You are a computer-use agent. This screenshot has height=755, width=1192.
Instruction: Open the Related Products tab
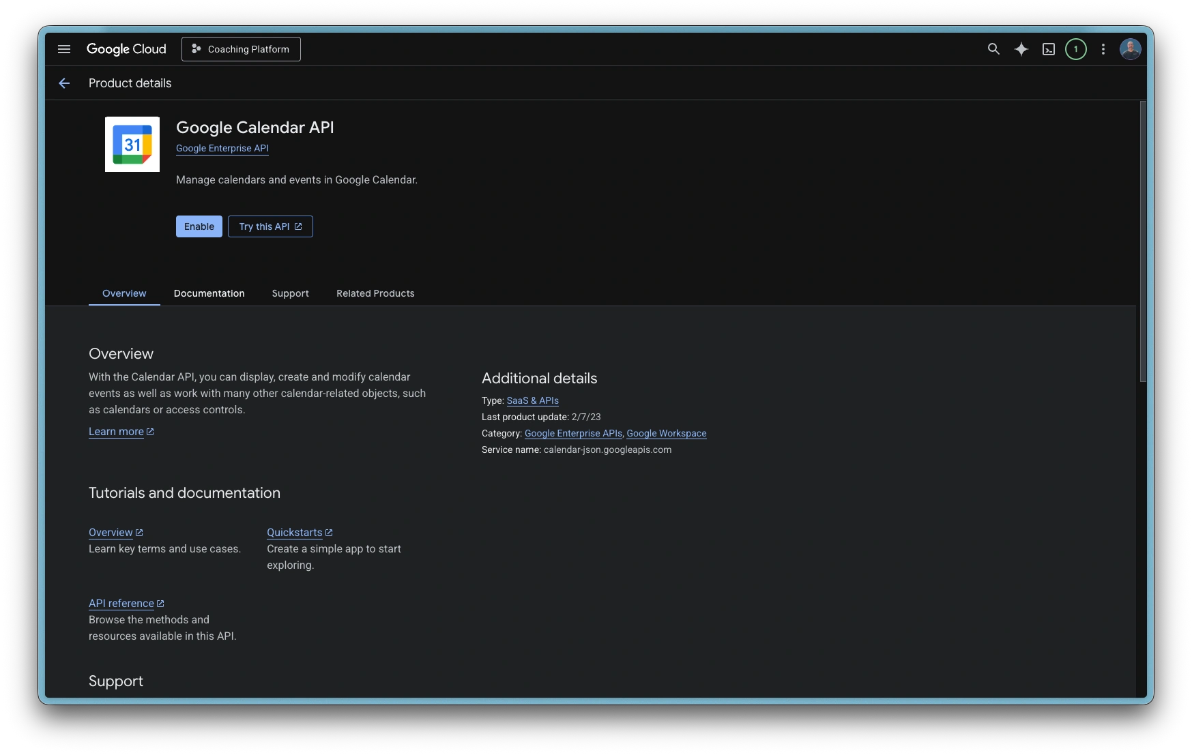pyautogui.click(x=375, y=293)
